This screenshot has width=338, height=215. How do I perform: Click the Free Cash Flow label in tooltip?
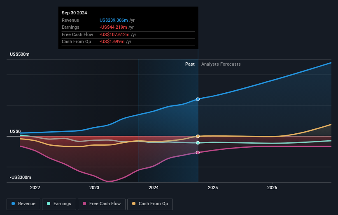click(x=77, y=34)
